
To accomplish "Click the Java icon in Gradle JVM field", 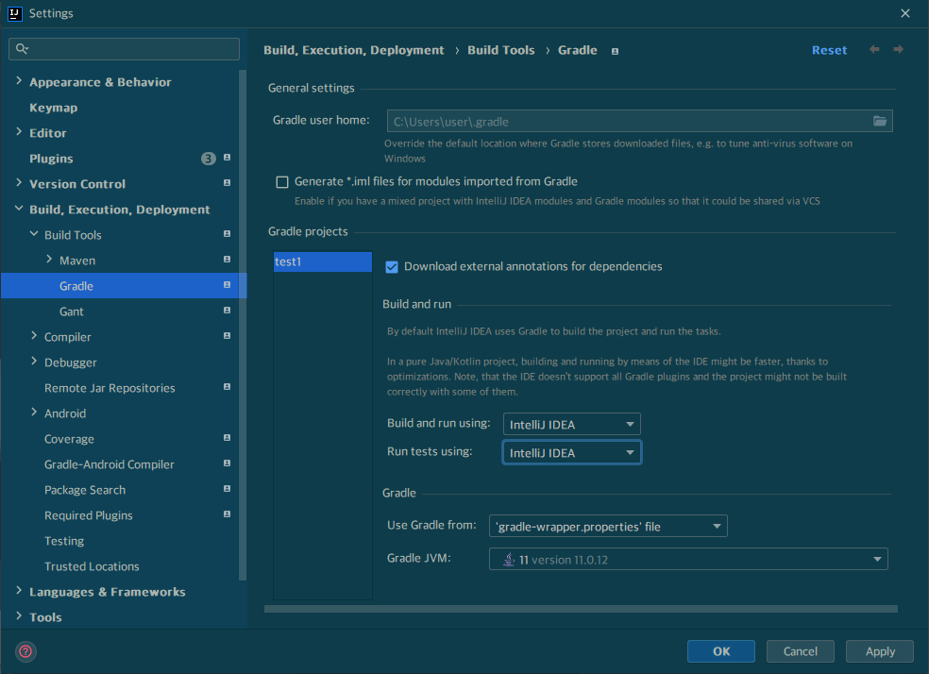I will click(x=509, y=559).
